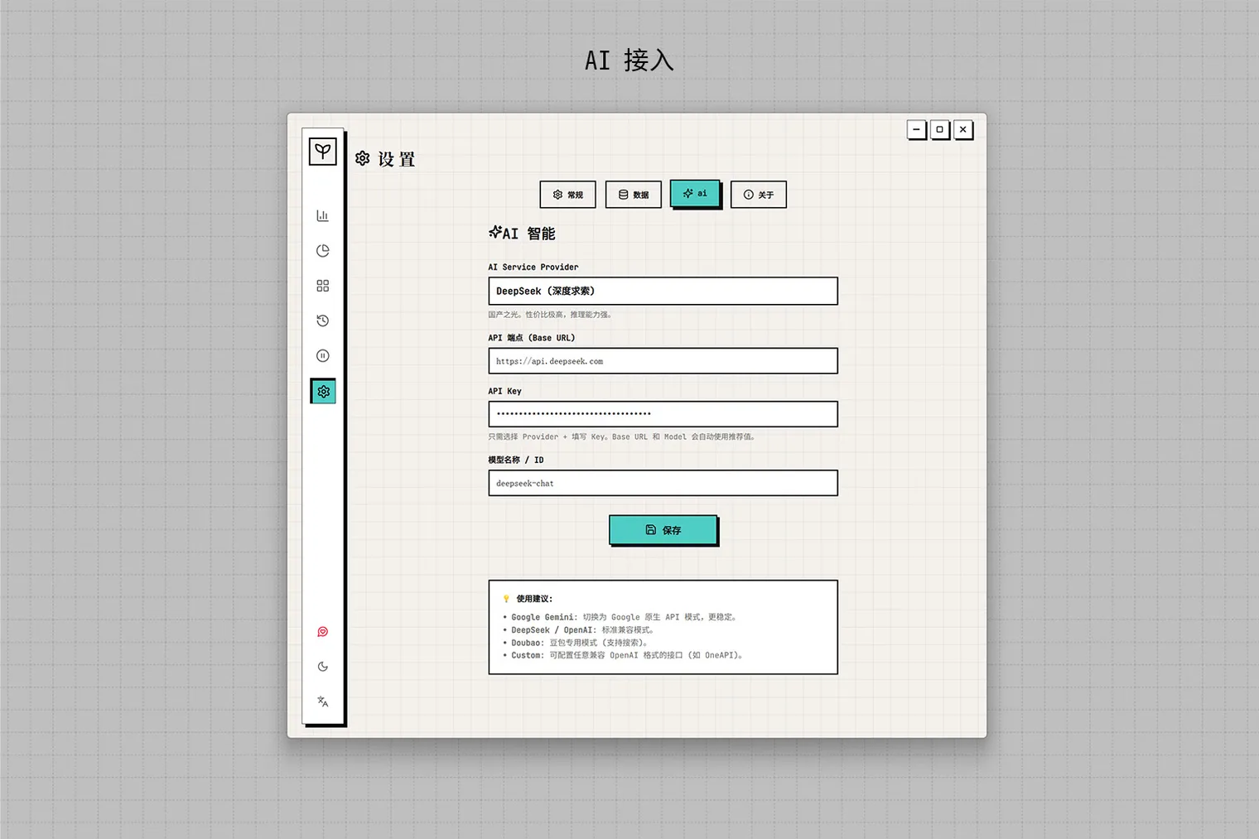The height and width of the screenshot is (839, 1259).
Task: Open the bar chart statistics page
Action: click(323, 215)
